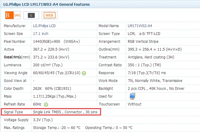The width and height of the screenshot is (200, 132).
Task: Click the LM171W02-A4 model name value
Action: click(x=140, y=26)
